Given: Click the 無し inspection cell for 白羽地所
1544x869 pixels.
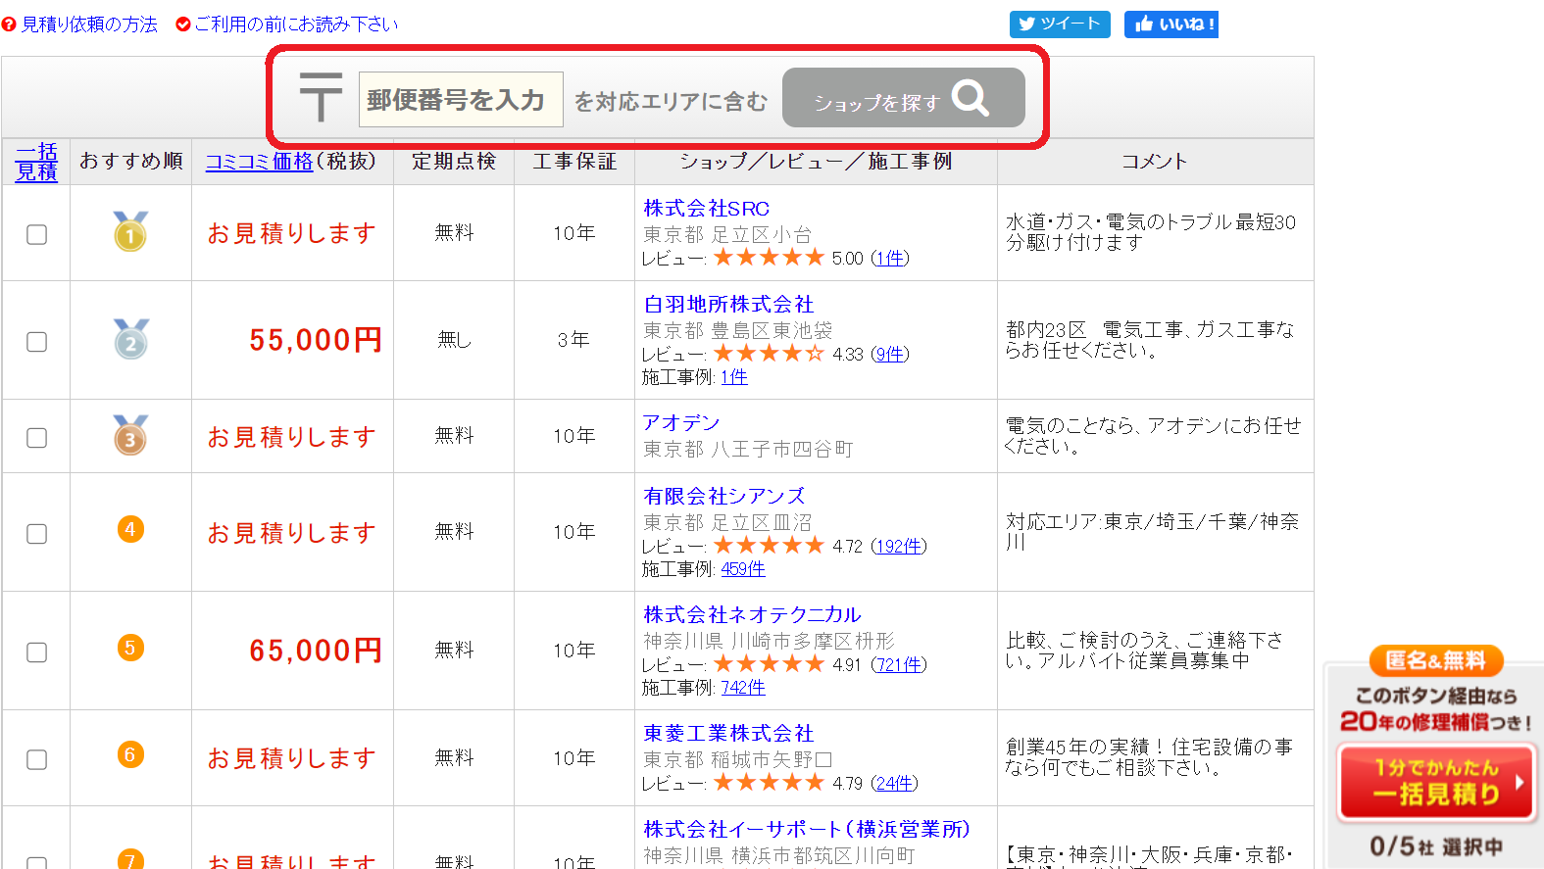Looking at the screenshot, I should click(x=454, y=340).
